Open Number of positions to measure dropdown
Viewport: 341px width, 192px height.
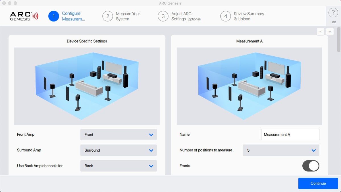(281, 150)
